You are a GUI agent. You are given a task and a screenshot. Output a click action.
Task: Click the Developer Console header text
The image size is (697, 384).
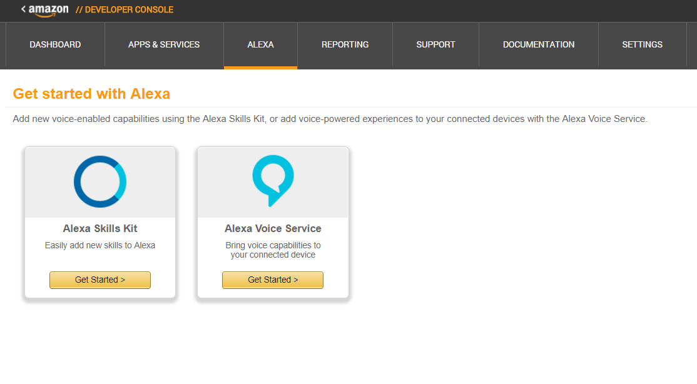click(x=125, y=10)
